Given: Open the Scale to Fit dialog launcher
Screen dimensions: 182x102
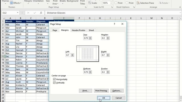Looking at the screenshot, I should click(112, 7).
